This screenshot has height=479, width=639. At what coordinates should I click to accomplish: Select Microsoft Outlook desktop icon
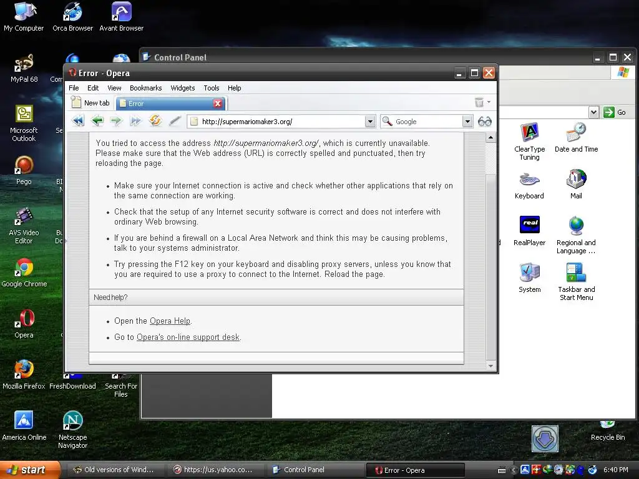24,123
